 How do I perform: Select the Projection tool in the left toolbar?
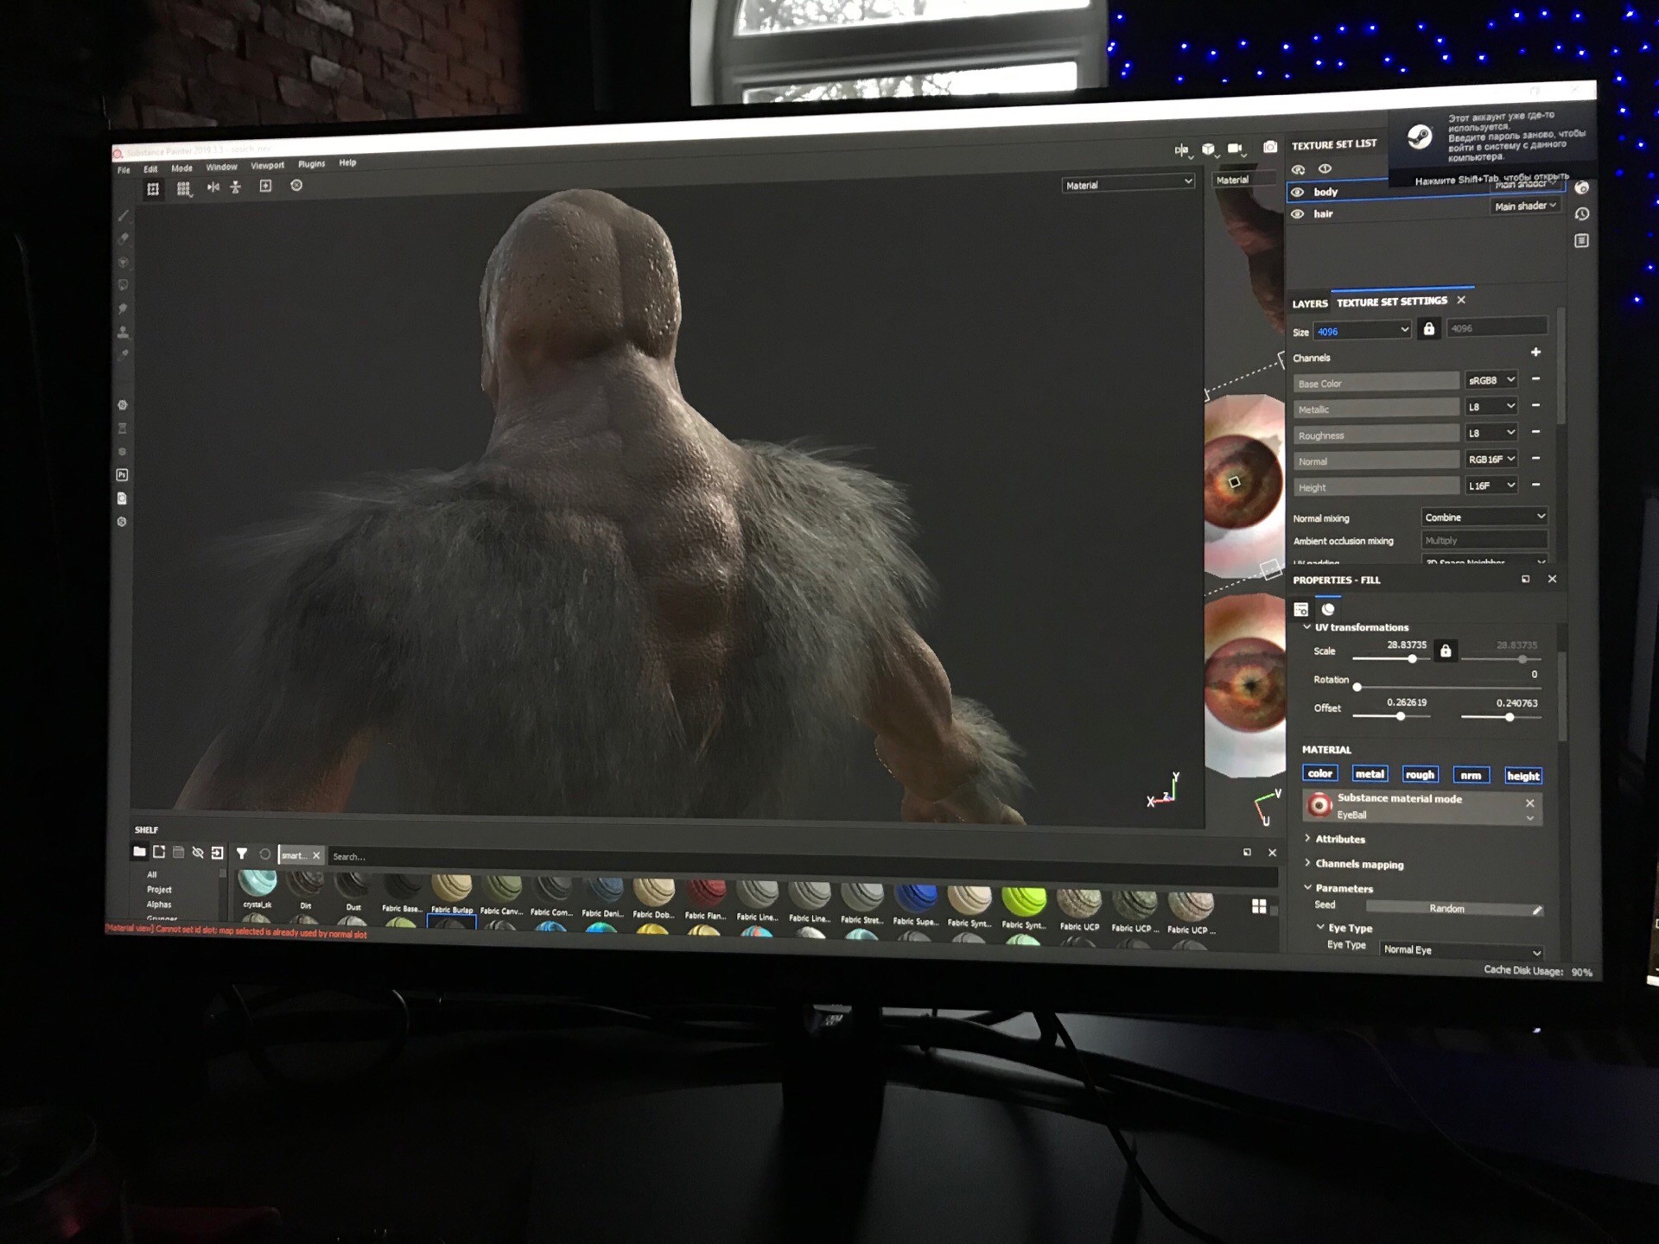pos(124,262)
